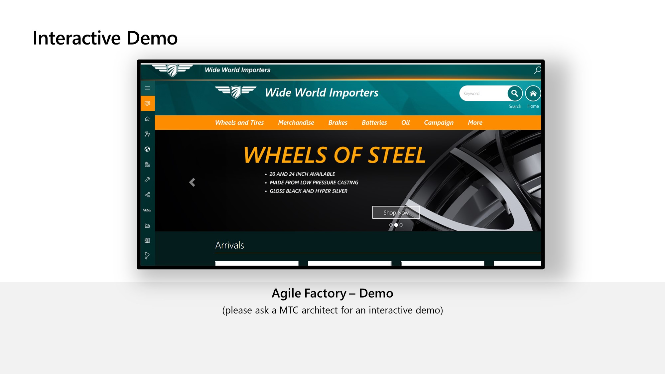Open the building icon in sidebar
This screenshot has width=665, height=374.
[x=147, y=165]
